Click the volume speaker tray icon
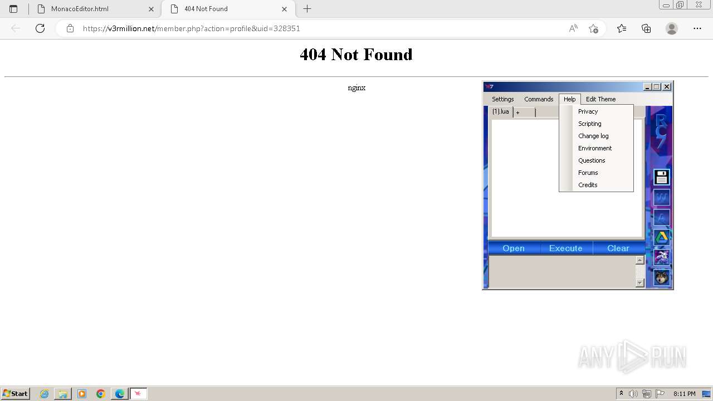713x401 pixels. tap(633, 394)
